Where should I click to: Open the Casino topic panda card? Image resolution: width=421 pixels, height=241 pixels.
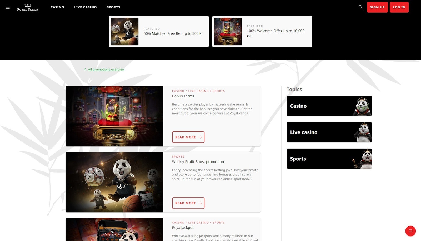tap(329, 106)
